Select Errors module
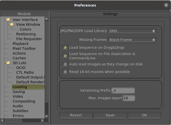 tap(18, 116)
